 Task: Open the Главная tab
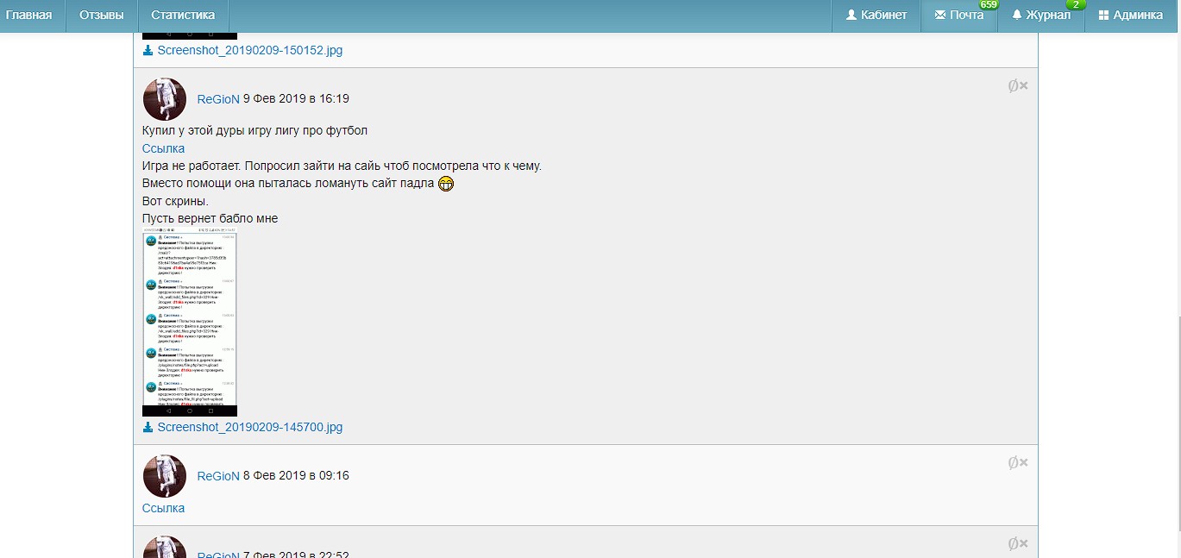pyautogui.click(x=28, y=15)
